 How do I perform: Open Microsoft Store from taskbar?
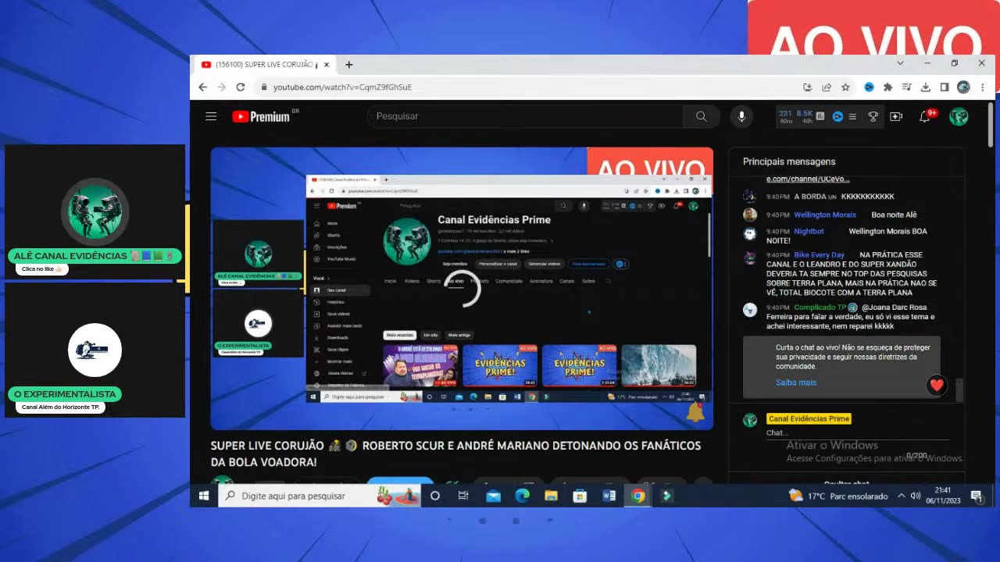[x=580, y=496]
